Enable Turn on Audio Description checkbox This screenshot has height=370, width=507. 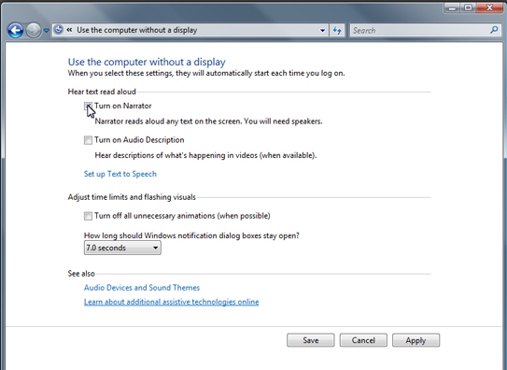pos(88,140)
